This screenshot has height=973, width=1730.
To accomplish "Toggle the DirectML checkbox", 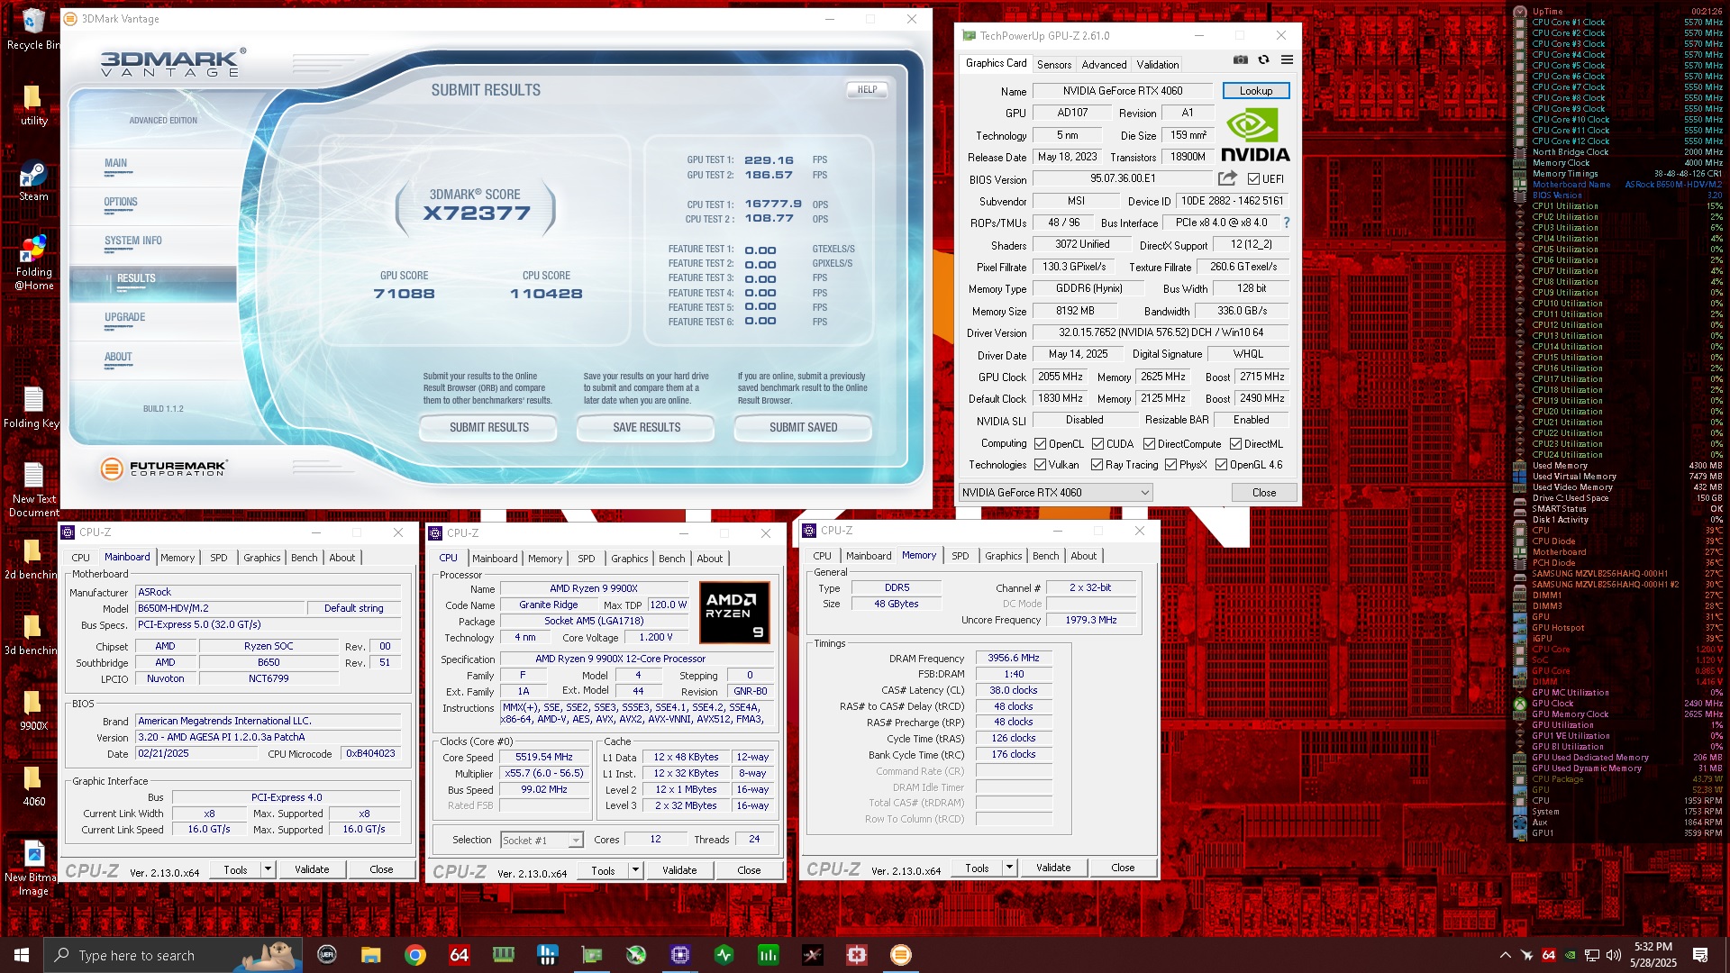I will point(1235,444).
